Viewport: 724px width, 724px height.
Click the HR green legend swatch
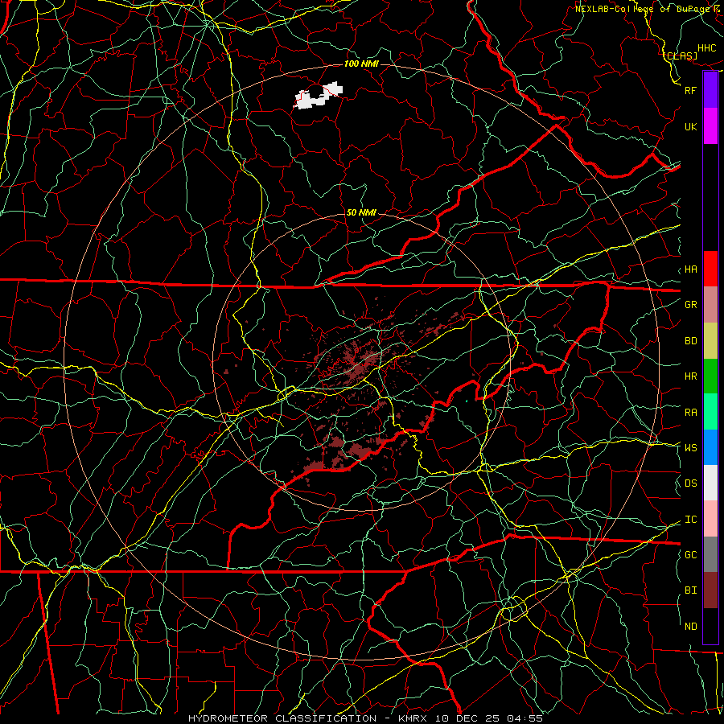710,376
